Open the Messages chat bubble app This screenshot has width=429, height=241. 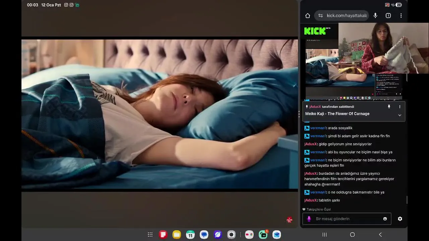click(204, 235)
